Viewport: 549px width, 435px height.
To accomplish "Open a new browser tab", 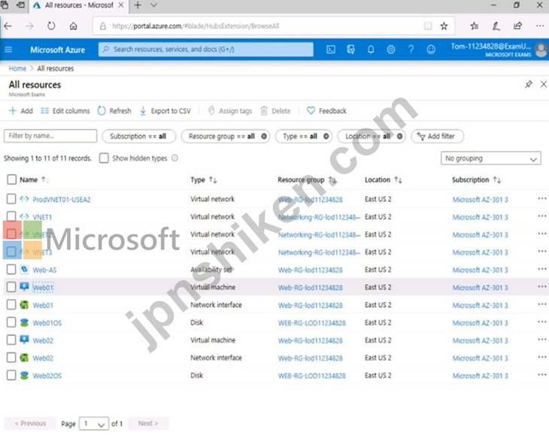I will point(138,5).
